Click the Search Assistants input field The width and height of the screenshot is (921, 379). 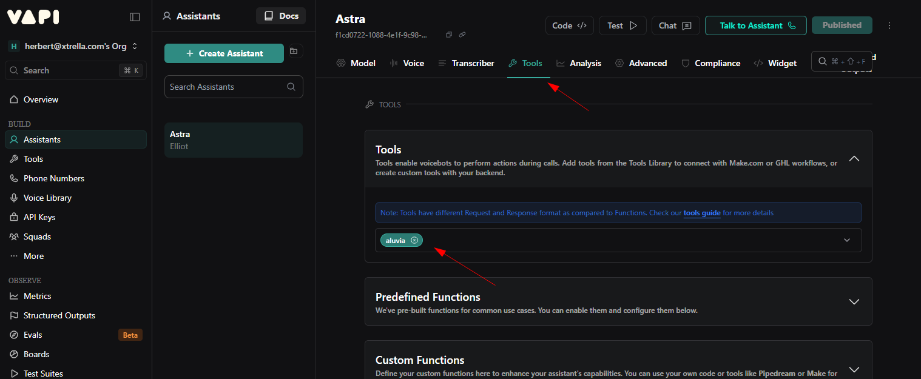pos(226,87)
